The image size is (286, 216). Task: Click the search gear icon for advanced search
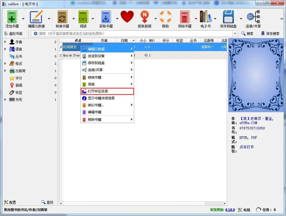coord(35,34)
